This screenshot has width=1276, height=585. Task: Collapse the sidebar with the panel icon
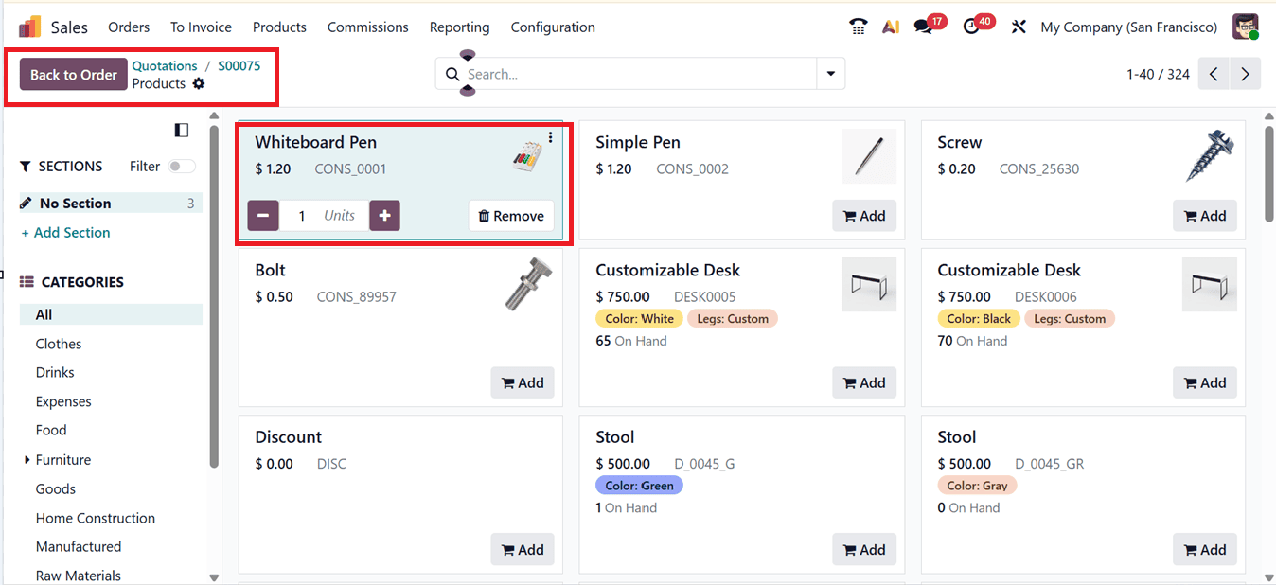(180, 130)
